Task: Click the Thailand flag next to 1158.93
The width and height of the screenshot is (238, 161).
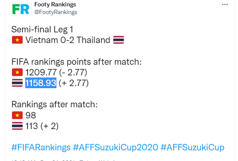Action: click(x=17, y=83)
